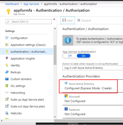Screen dimensions: 123x125
Task: Click the Settings section heading
Action: click(x=10, y=31)
